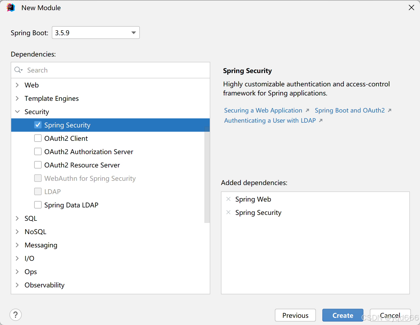The width and height of the screenshot is (420, 325).
Task: Click the LDAP checkbox
Action: coord(38,191)
